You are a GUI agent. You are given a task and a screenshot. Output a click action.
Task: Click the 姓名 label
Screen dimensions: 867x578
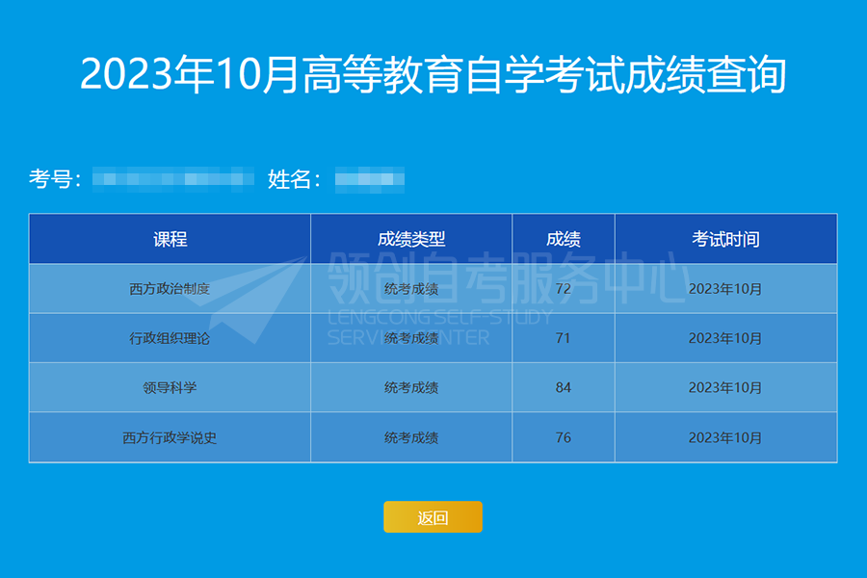click(294, 179)
